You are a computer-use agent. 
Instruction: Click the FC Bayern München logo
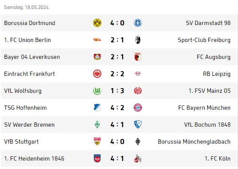pos(138,108)
